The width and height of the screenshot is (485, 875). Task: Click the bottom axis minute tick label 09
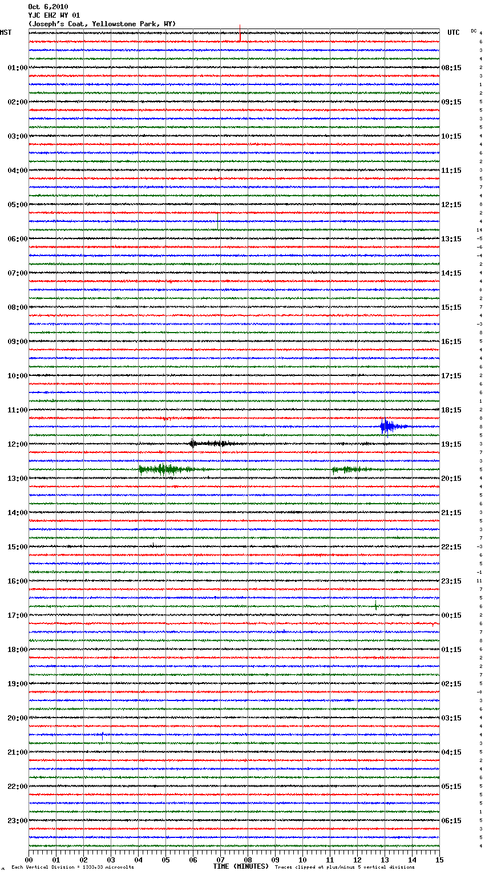coord(275,860)
